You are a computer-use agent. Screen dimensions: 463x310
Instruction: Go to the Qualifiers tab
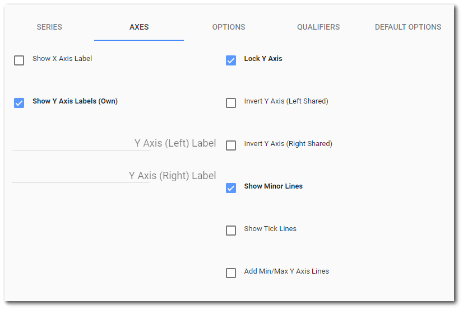(318, 27)
